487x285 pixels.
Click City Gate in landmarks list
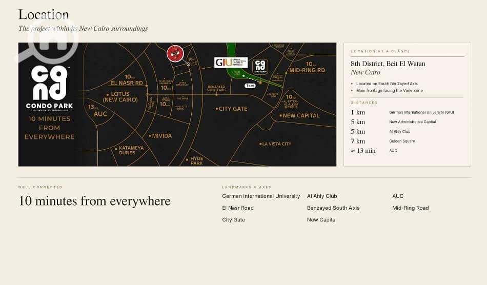234,220
